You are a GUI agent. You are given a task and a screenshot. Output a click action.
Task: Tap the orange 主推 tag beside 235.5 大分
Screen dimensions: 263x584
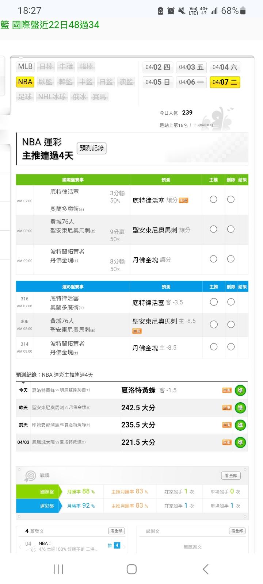pyautogui.click(x=227, y=425)
